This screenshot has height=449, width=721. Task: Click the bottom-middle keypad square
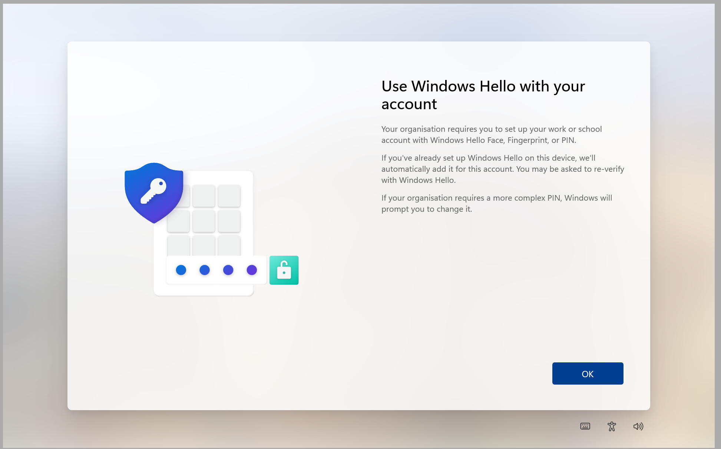click(204, 246)
